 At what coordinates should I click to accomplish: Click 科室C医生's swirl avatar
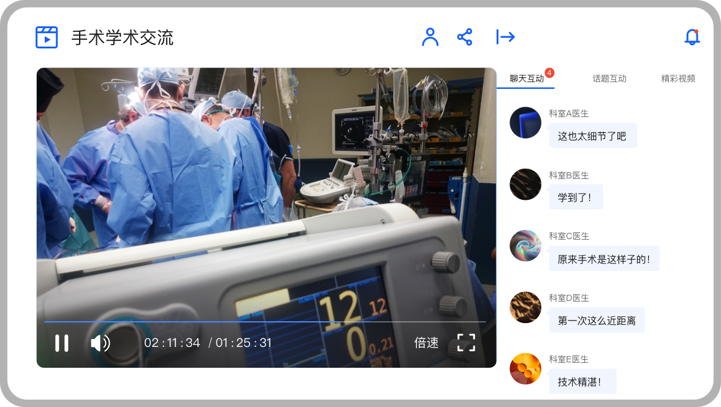(525, 246)
